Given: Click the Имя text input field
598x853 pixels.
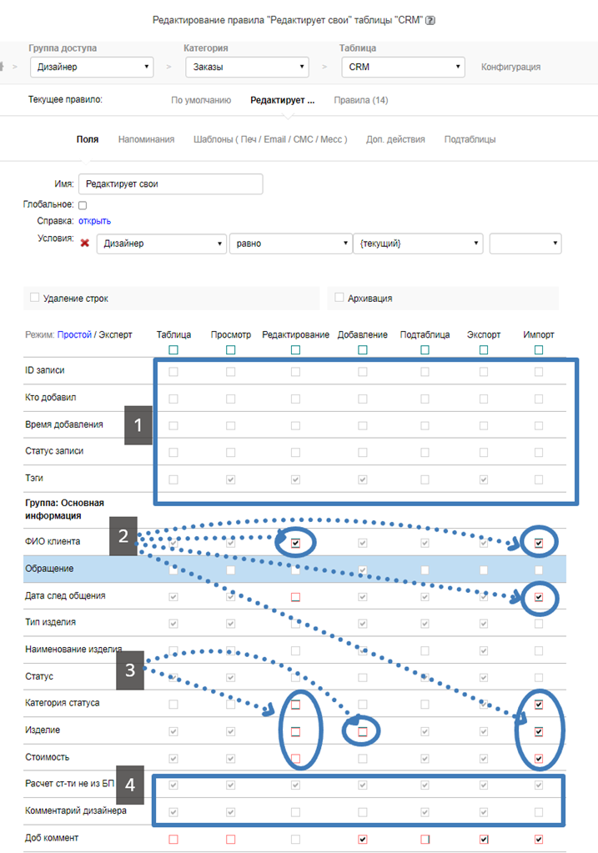Looking at the screenshot, I should (x=170, y=183).
